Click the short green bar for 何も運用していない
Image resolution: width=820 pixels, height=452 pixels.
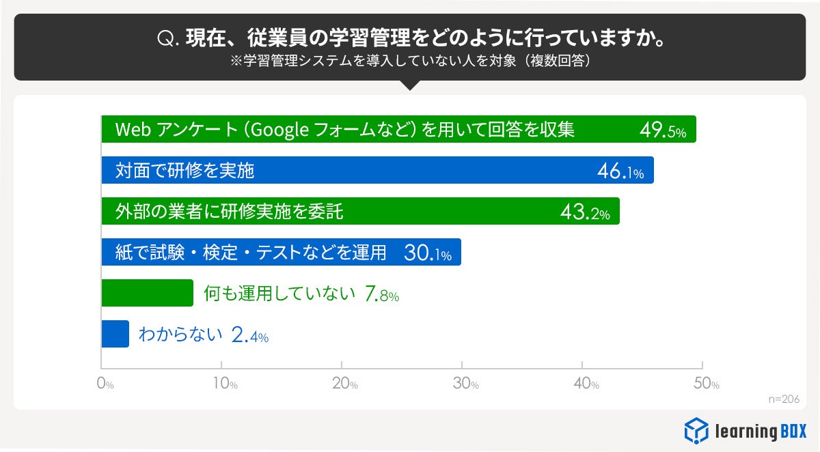tap(147, 293)
